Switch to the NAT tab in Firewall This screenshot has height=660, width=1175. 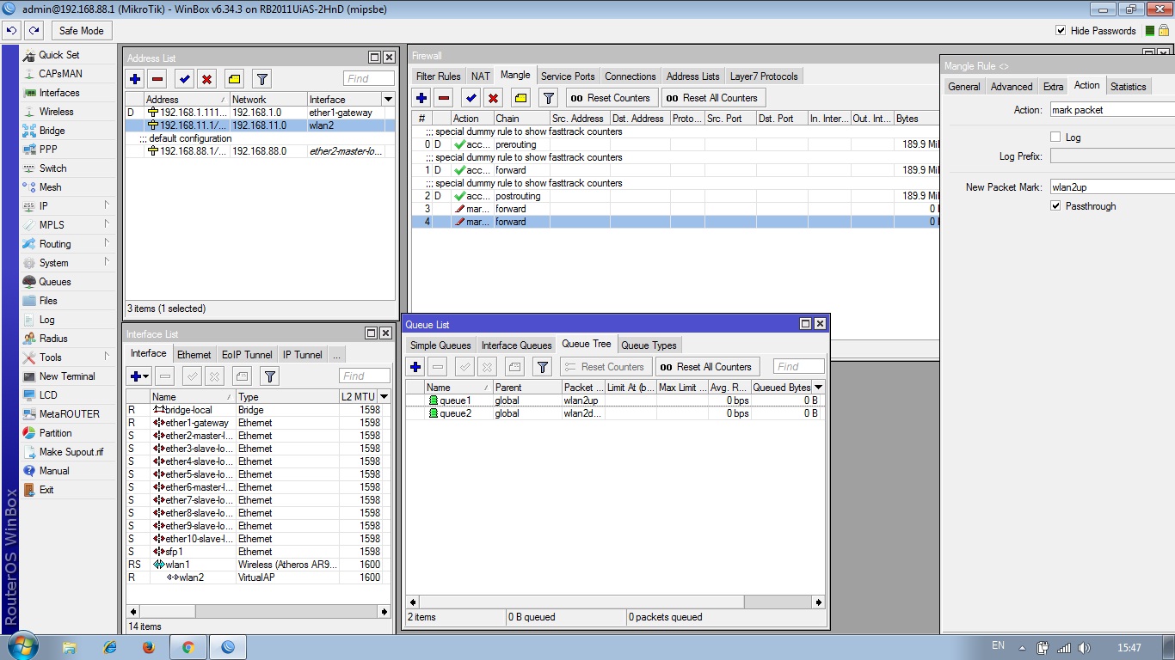click(x=480, y=76)
